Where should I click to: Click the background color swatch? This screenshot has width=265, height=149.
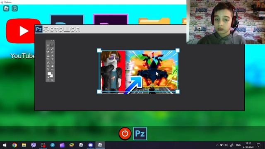(51, 76)
